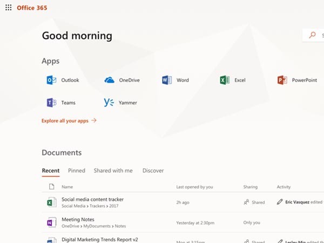Click Outlook app label text

click(70, 80)
